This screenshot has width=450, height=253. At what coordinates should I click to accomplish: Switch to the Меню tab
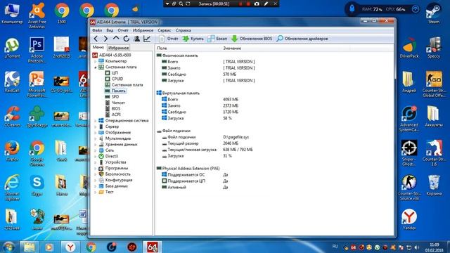98,47
